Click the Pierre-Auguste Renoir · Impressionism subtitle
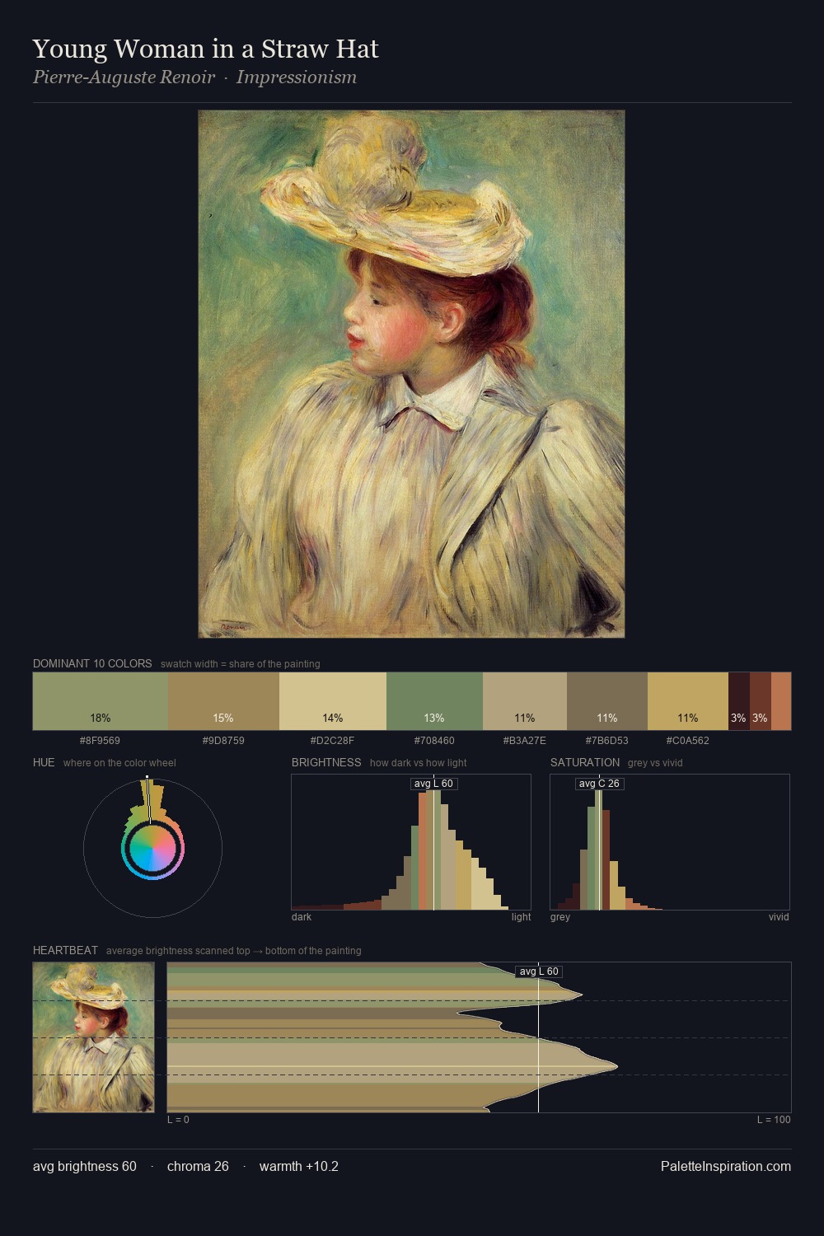 point(194,77)
